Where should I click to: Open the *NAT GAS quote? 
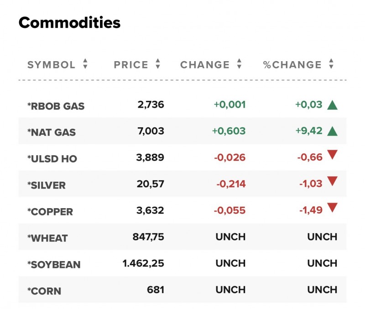pyautogui.click(x=52, y=132)
